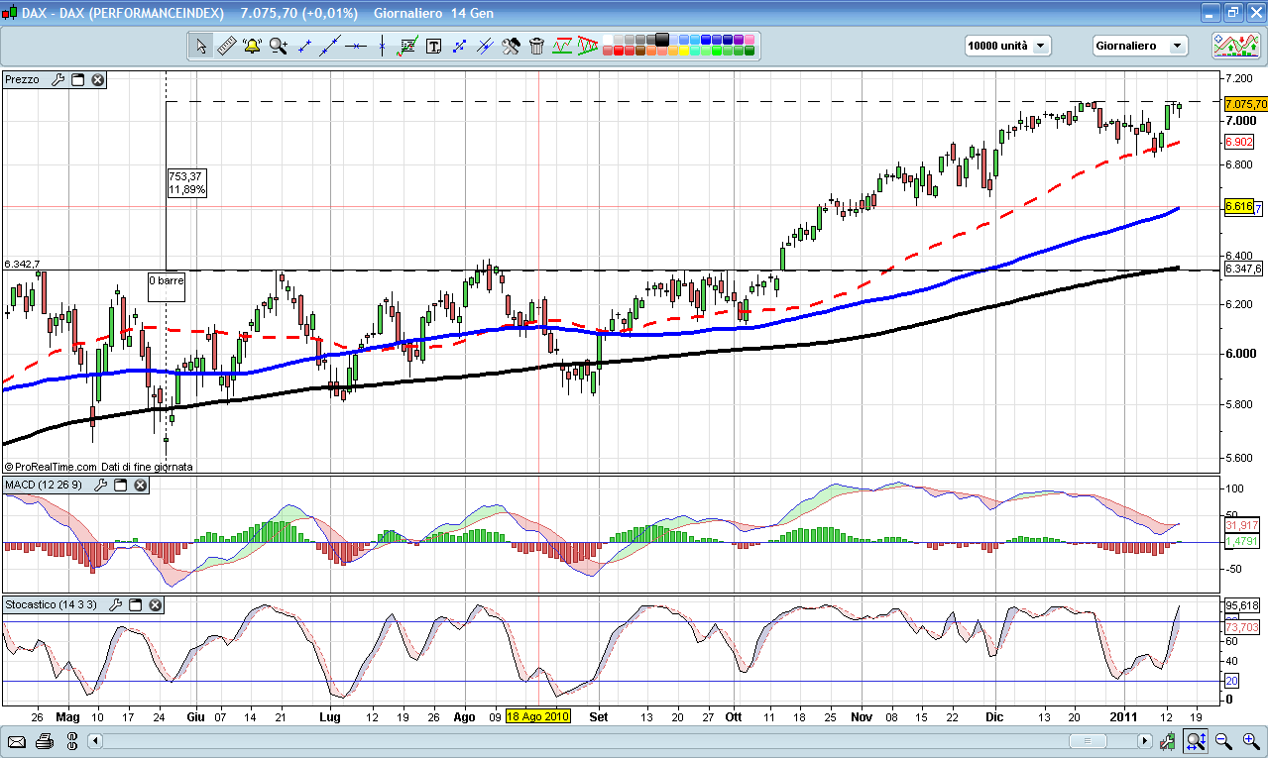The width and height of the screenshot is (1268, 758).
Task: Click the printer icon at bottom left
Action: 44,740
